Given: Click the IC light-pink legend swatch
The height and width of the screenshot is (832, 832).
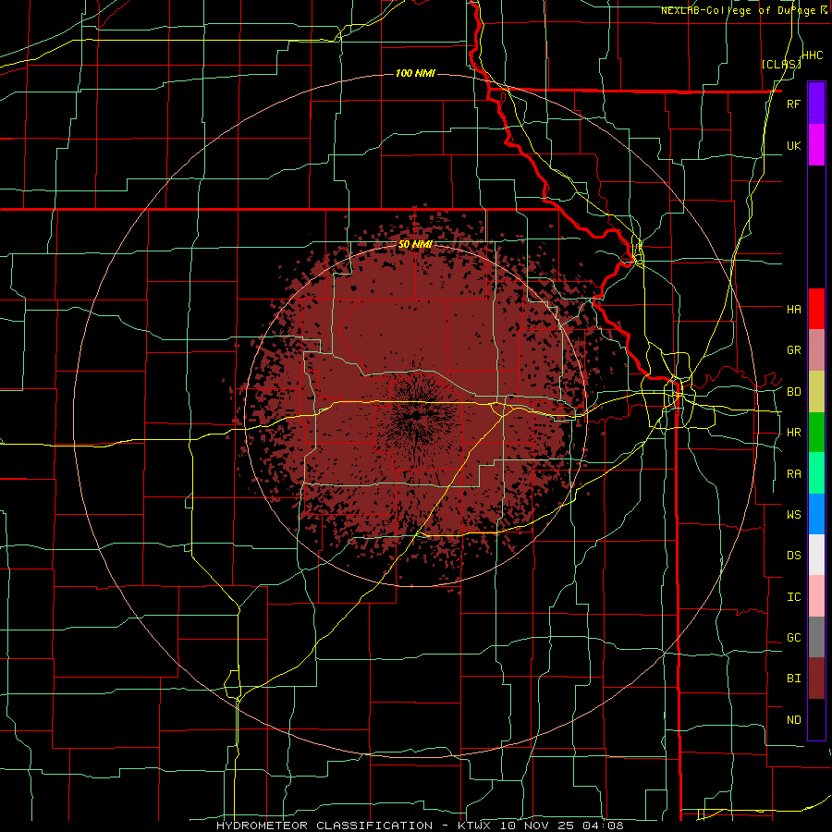Looking at the screenshot, I should tap(816, 596).
